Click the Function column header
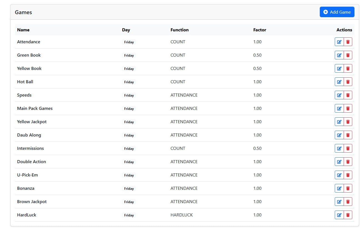The image size is (360, 230). tap(180, 30)
